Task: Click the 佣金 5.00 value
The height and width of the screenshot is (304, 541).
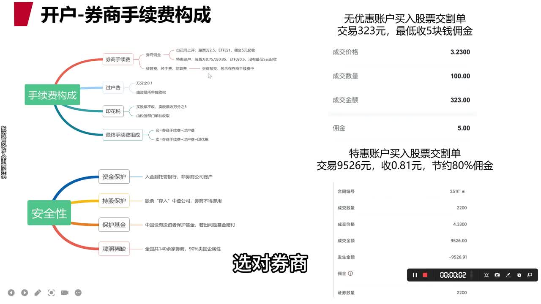Action: (464, 128)
